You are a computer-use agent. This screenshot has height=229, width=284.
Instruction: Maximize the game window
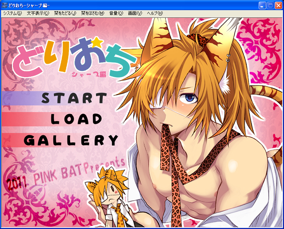coord(270,6)
